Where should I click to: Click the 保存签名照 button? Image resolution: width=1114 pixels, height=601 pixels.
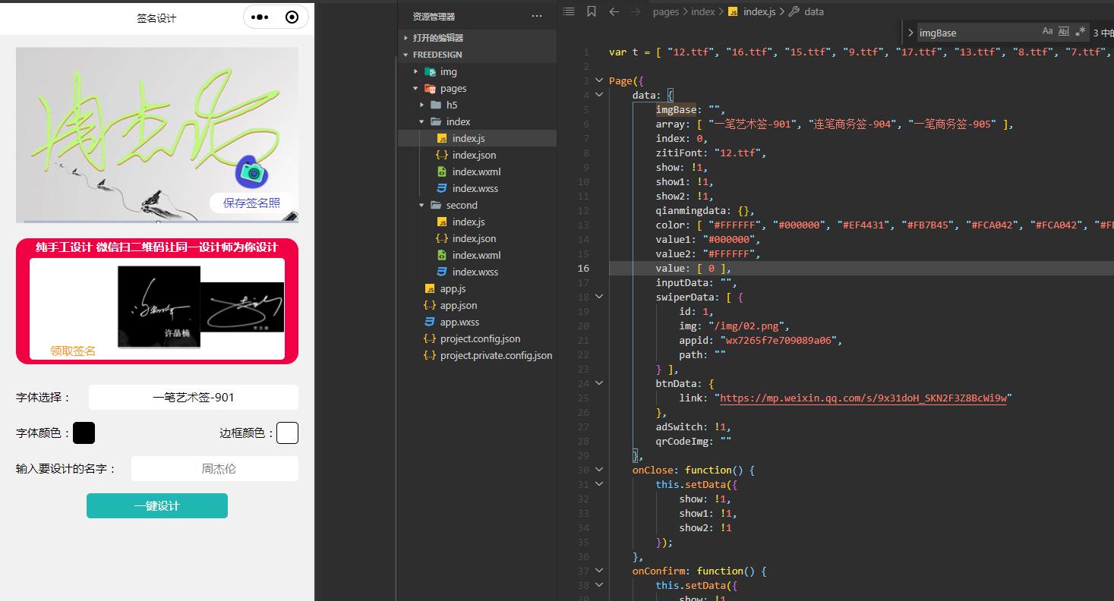[251, 203]
